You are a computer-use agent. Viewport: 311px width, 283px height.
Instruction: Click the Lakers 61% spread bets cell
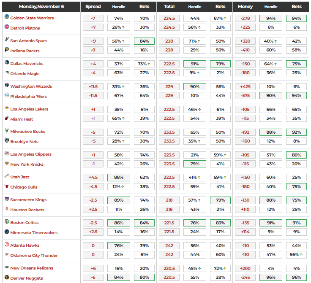144,109
